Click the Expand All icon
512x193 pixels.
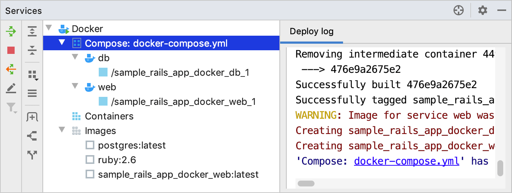point(33,31)
